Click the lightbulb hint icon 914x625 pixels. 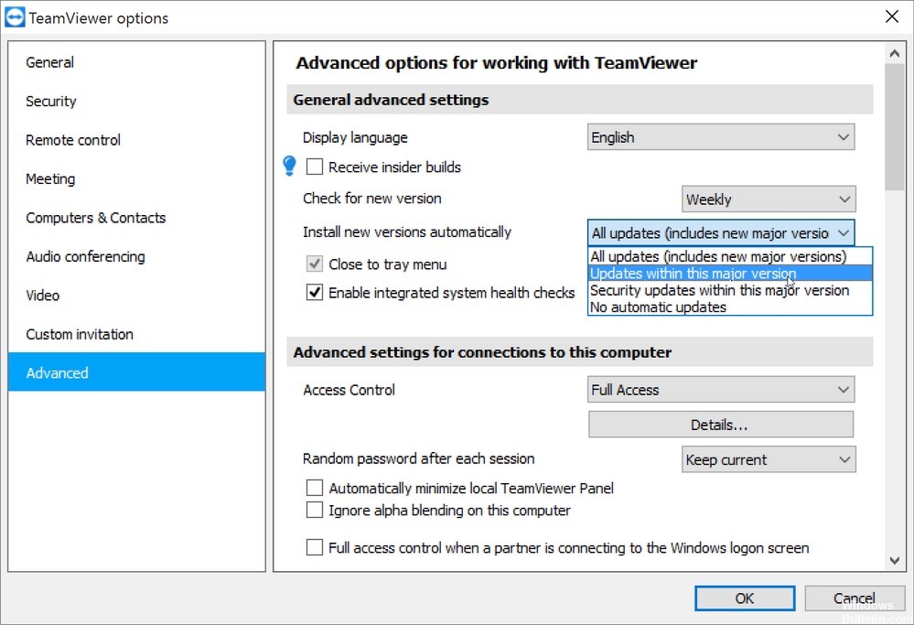[290, 166]
